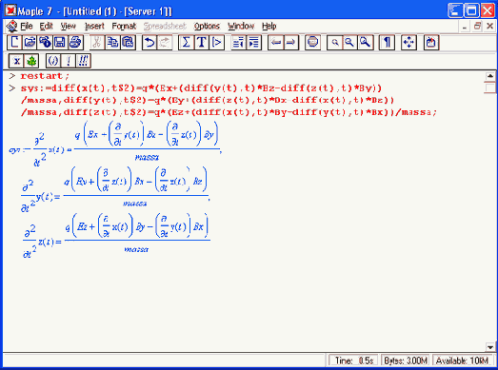Select the z(t) second-derivative output equation
Image resolution: width=498 pixels, height=370 pixels.
click(116, 236)
